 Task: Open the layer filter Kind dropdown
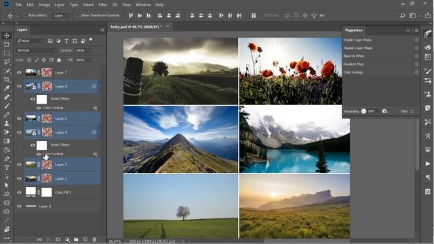[30, 41]
